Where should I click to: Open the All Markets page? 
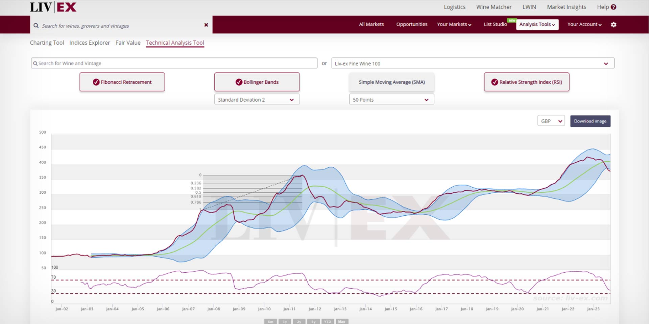point(371,24)
